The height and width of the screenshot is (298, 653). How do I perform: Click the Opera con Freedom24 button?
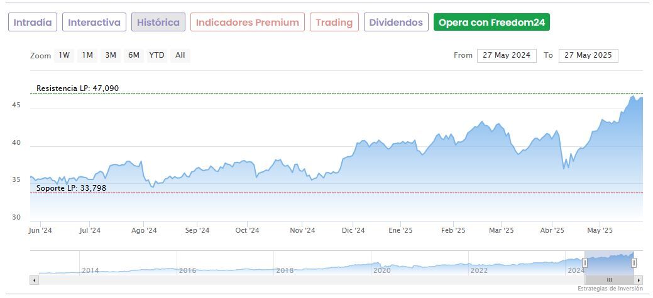(x=492, y=23)
